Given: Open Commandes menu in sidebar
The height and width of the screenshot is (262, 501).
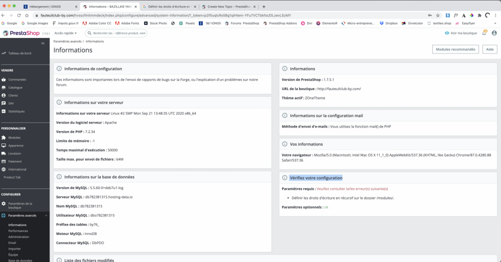Looking at the screenshot, I should click(17, 79).
